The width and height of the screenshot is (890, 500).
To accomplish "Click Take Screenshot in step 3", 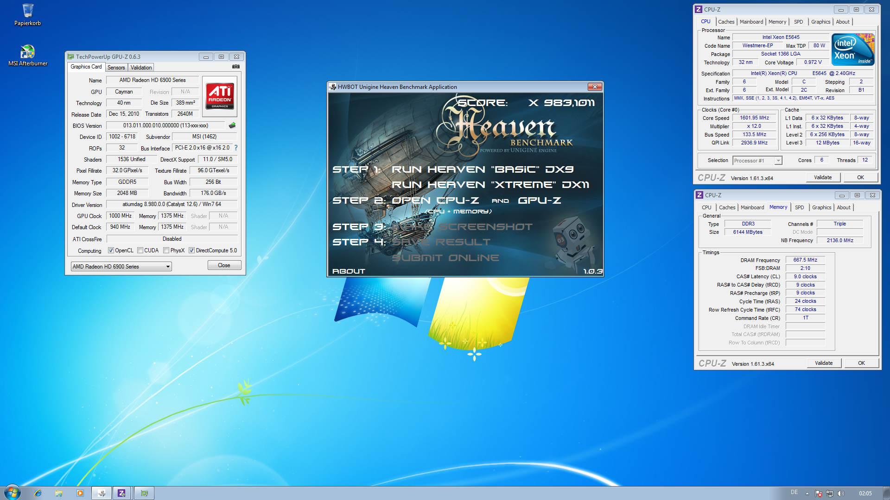I will pos(462,227).
